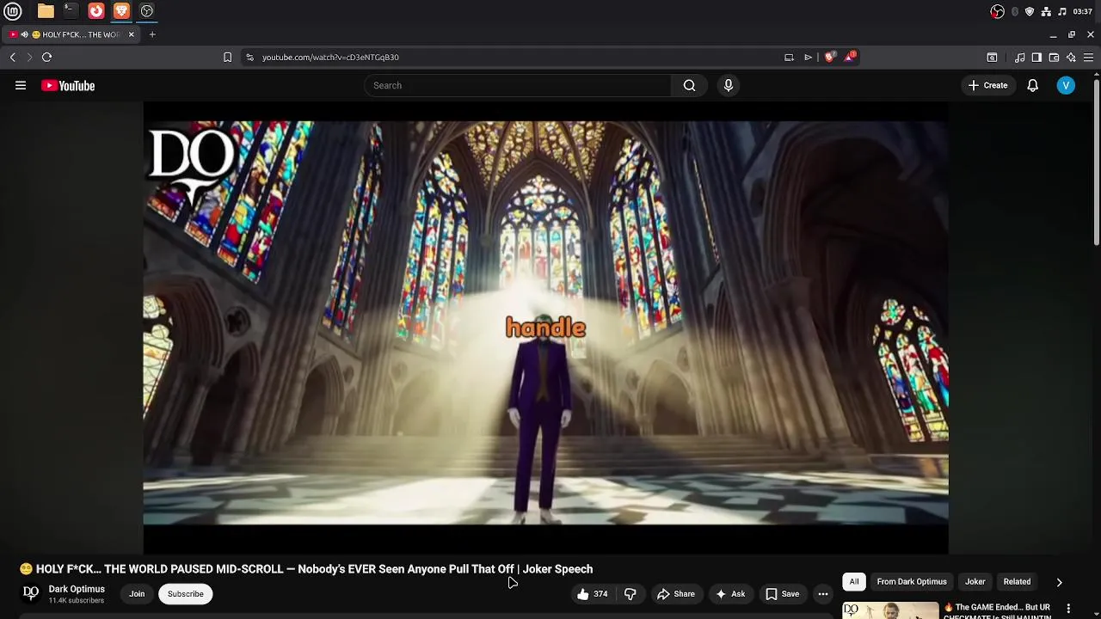Open more actions three-dot menu

(823, 594)
